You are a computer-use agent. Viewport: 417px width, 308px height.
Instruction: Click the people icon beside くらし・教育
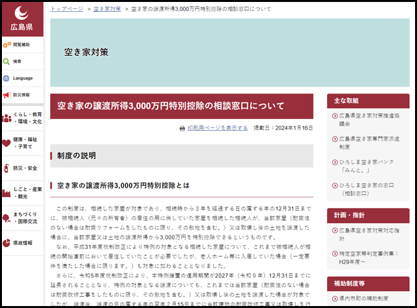7,118
